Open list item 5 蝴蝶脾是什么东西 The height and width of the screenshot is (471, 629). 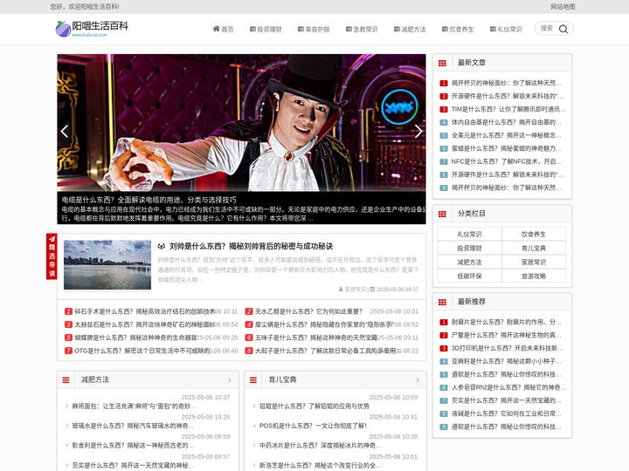click(x=135, y=338)
